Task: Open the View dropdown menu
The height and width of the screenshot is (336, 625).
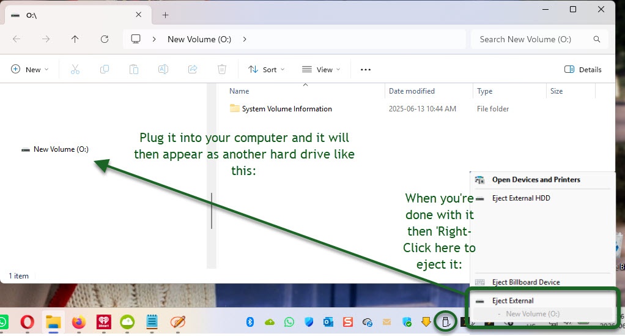Action: (321, 69)
